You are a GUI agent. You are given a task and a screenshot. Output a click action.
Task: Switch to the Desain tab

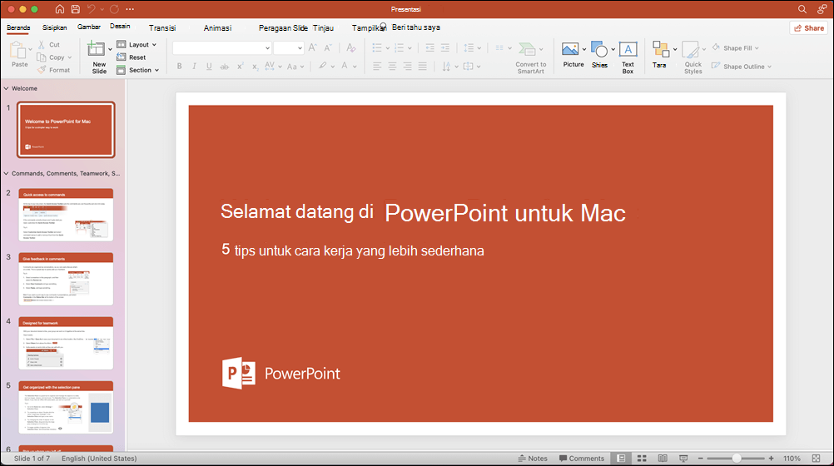[x=120, y=26]
